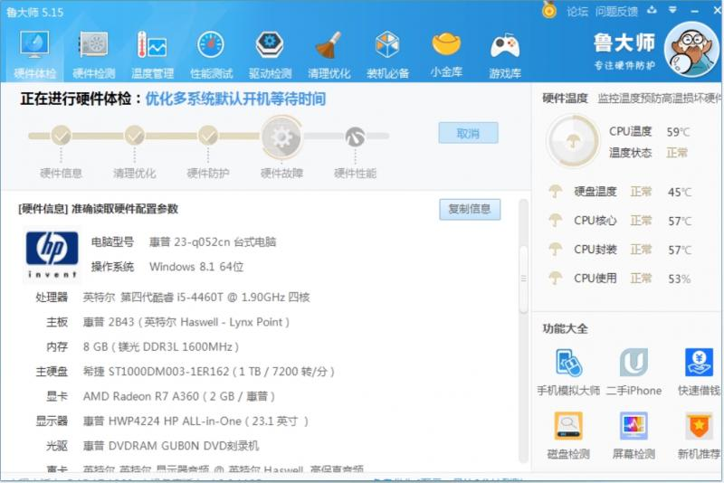Click the 硬件性能 step icon
This screenshot has height=483, width=724.
tap(355, 137)
